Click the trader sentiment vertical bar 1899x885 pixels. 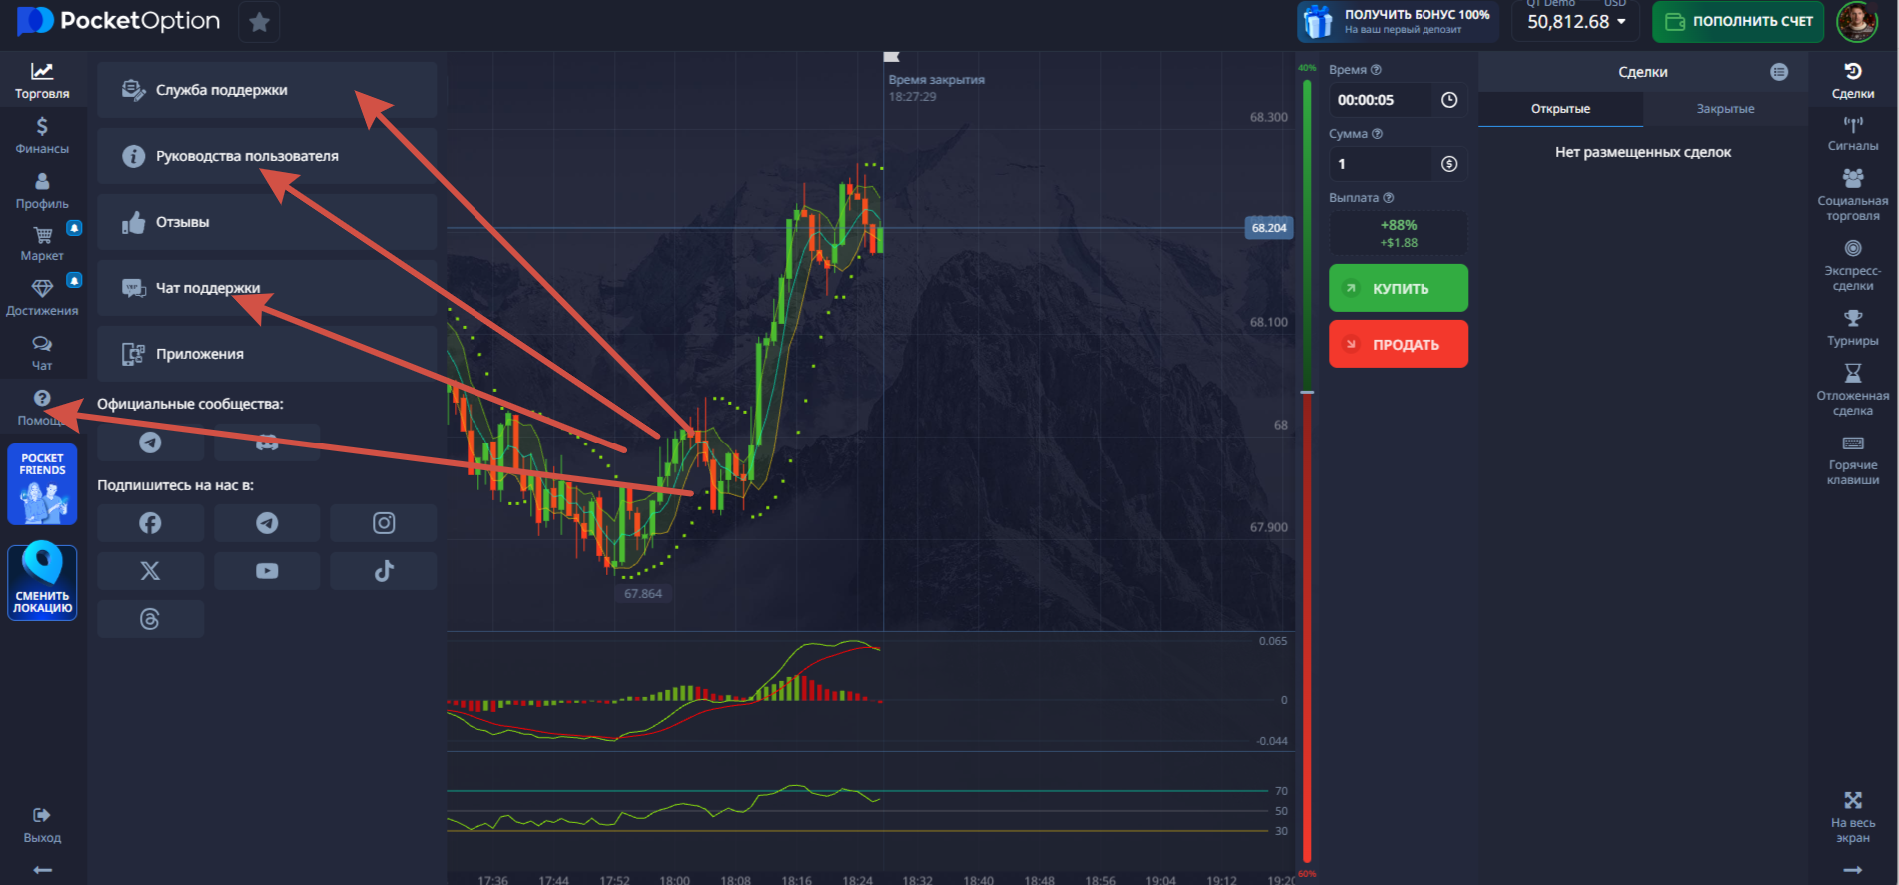point(1306,469)
